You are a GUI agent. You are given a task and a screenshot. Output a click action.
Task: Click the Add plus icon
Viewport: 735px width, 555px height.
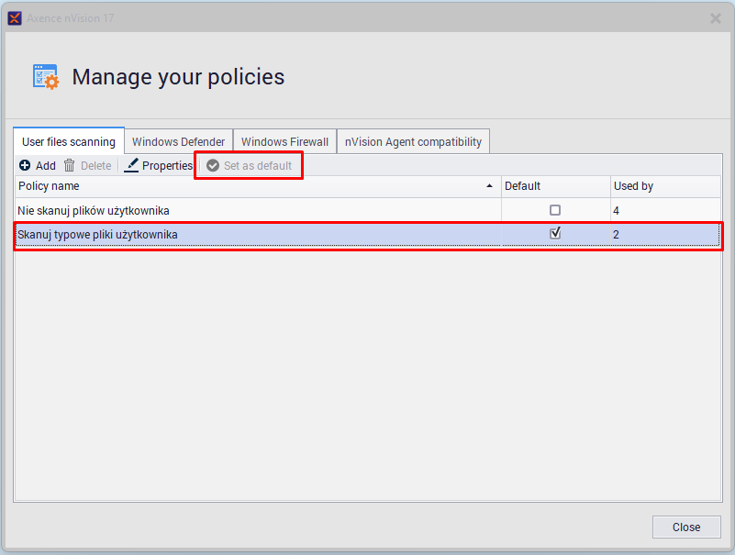(25, 165)
